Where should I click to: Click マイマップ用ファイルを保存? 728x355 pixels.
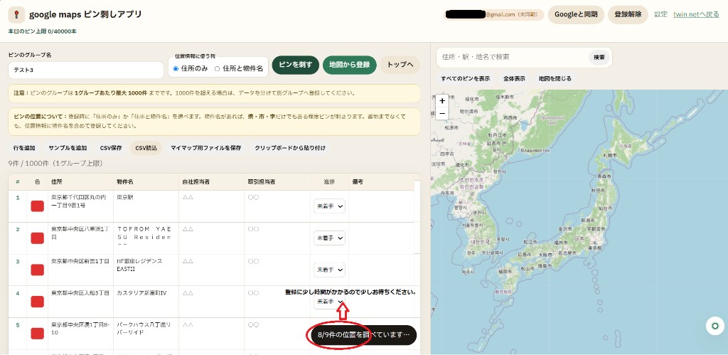[205, 148]
